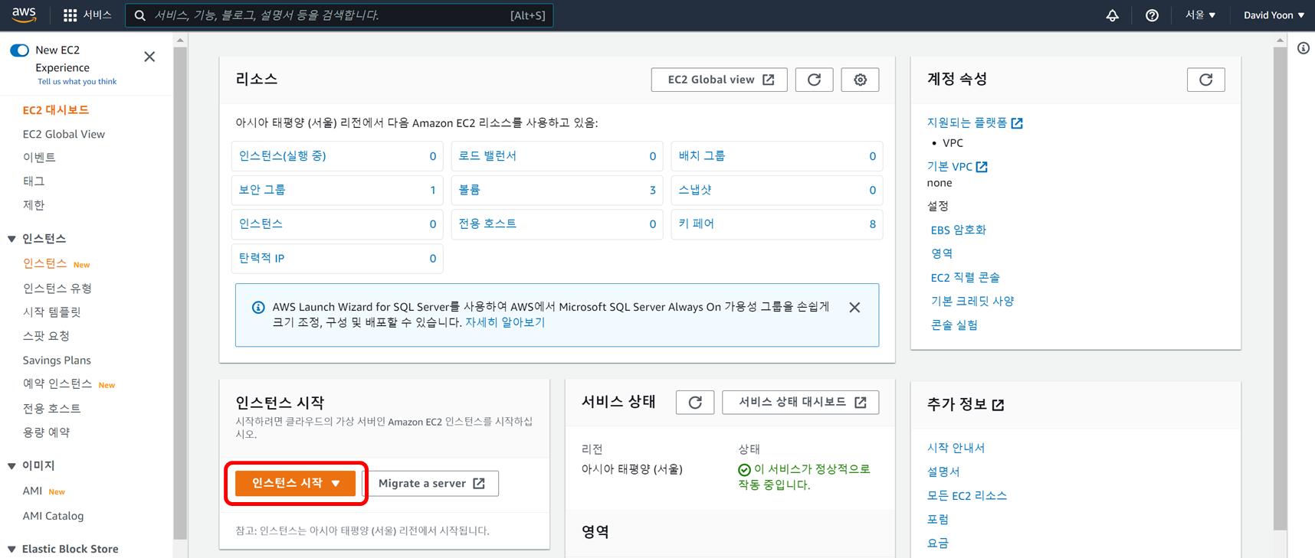
Task: Refresh the 리소스 panel
Action: (814, 80)
